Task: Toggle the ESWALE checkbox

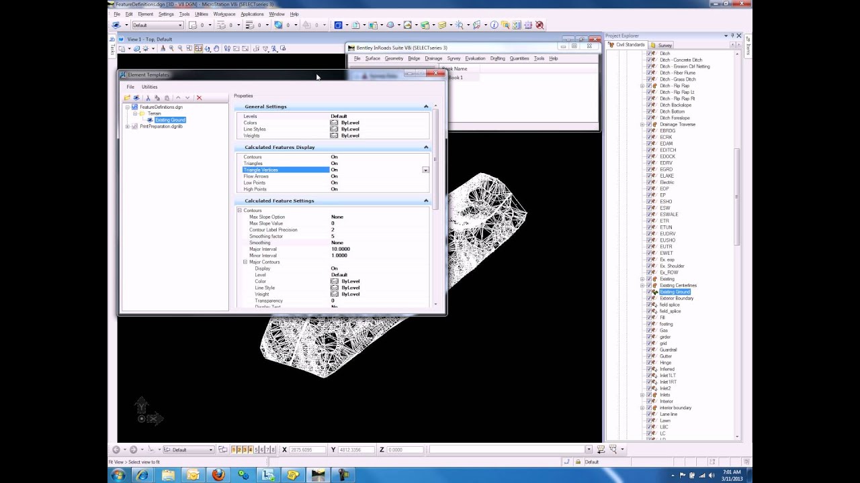Action: click(x=649, y=215)
